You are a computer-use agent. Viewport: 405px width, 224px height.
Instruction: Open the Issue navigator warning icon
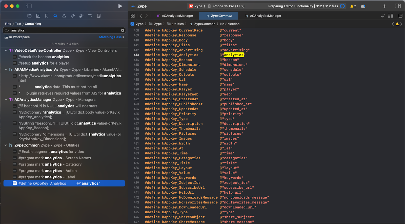click(64, 16)
